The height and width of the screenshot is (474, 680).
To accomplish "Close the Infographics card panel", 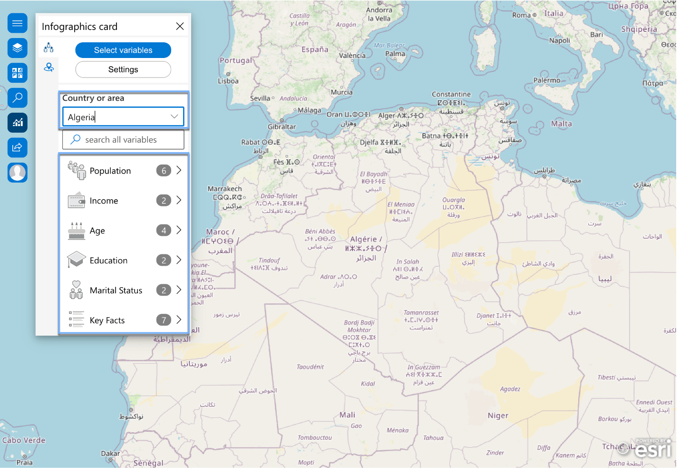I will coord(180,26).
